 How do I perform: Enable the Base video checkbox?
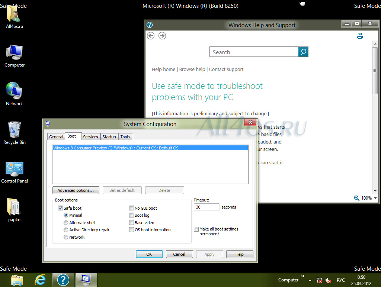coord(131,223)
